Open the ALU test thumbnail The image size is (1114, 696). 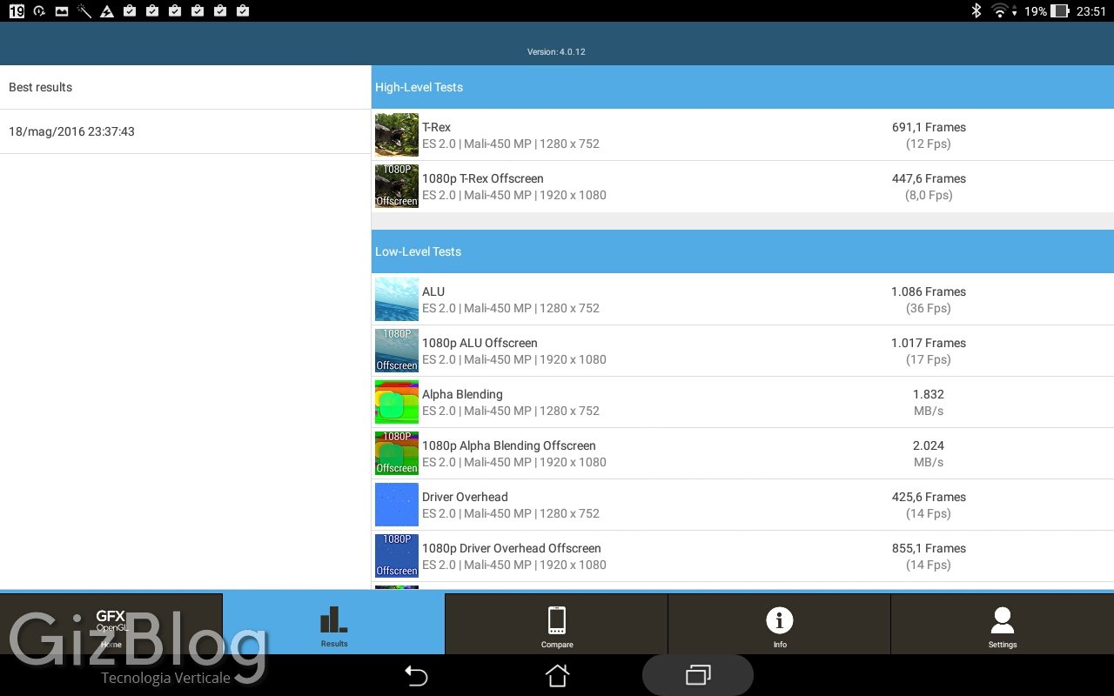(x=397, y=299)
